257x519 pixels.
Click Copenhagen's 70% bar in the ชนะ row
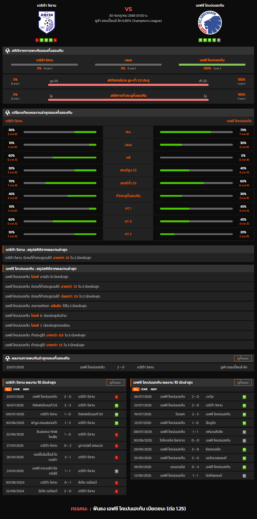point(196,132)
